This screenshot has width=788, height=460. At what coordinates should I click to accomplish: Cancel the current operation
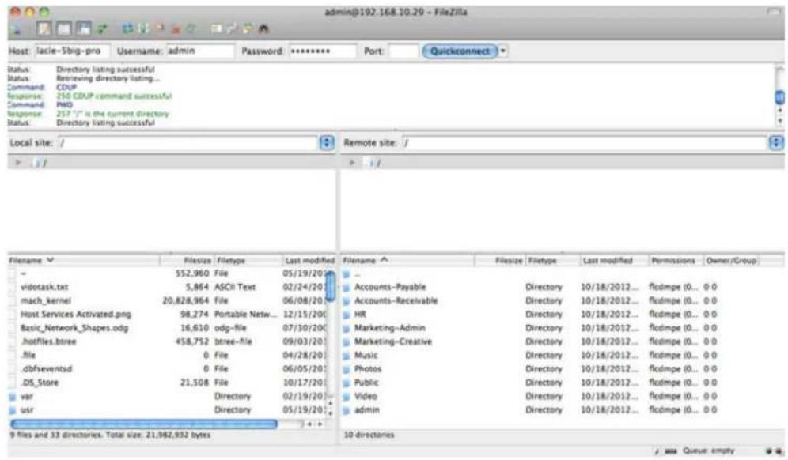(159, 29)
